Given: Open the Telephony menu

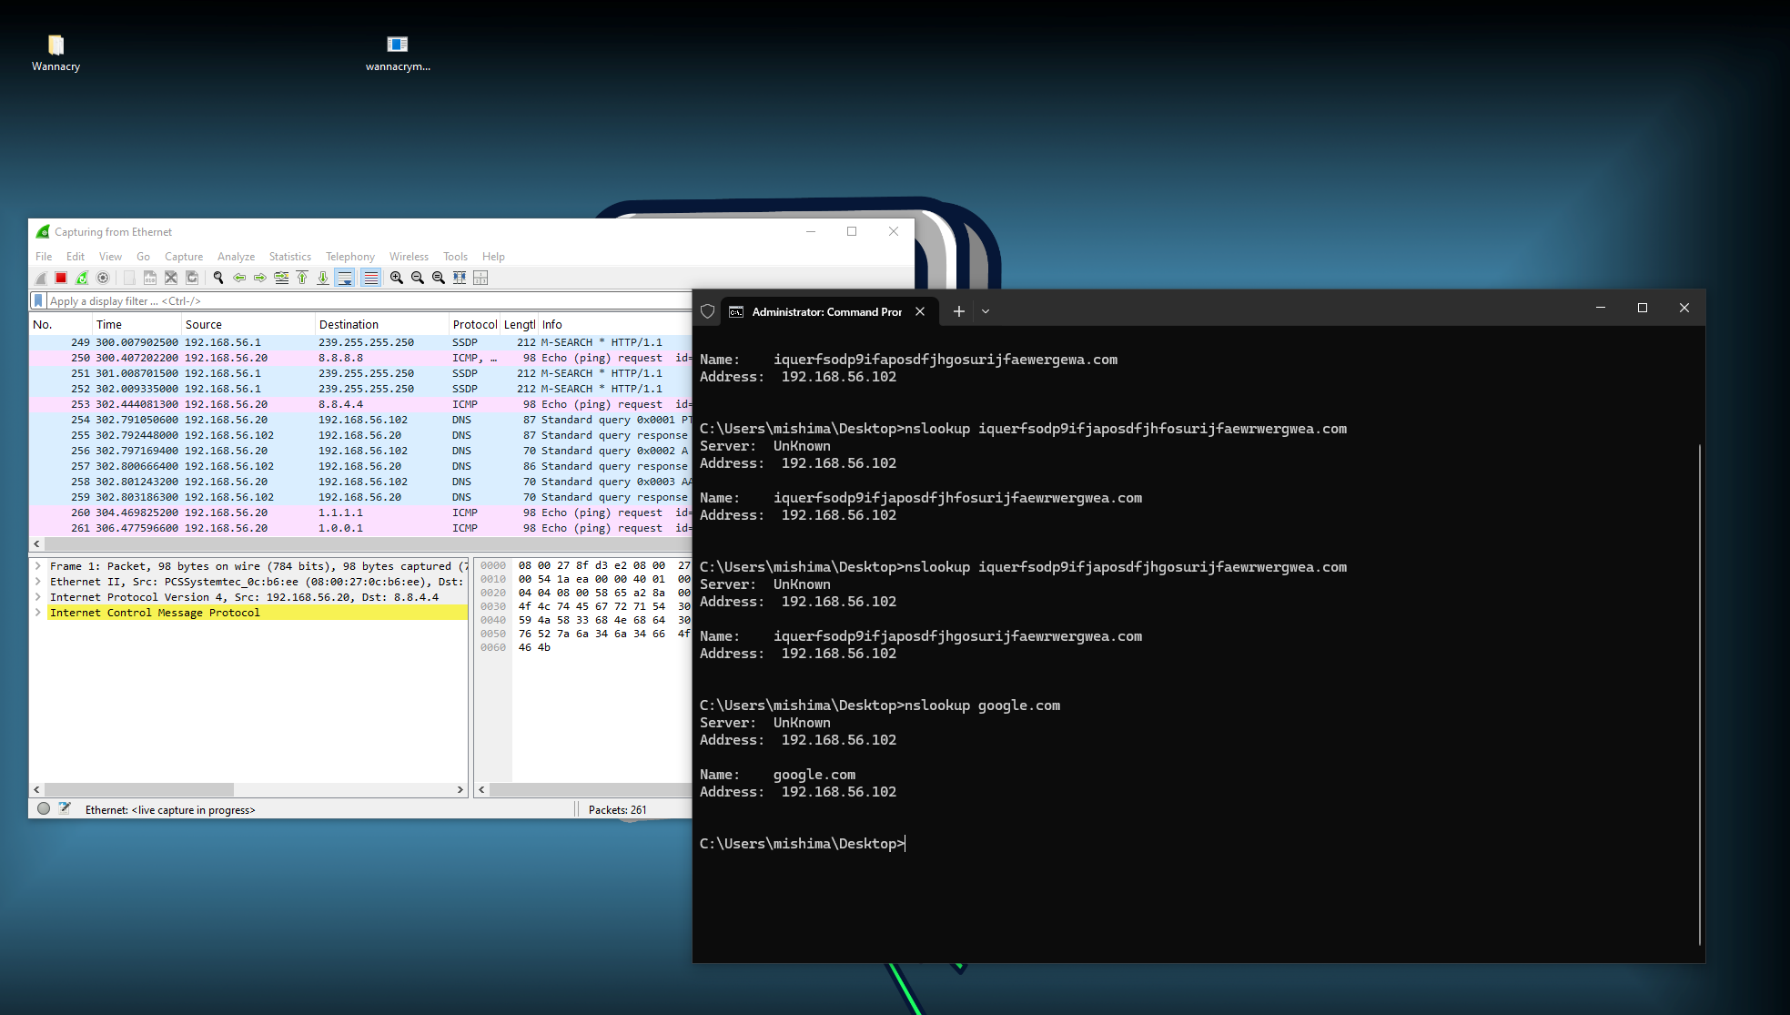Looking at the screenshot, I should tap(350, 257).
